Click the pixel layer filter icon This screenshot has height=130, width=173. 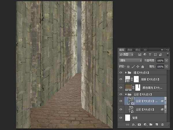(140, 54)
